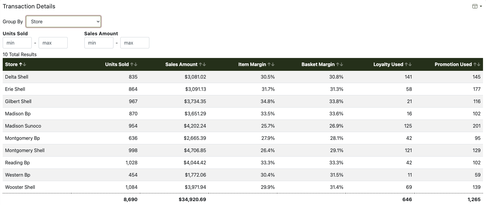Click the Units Sold column header label

coord(117,64)
